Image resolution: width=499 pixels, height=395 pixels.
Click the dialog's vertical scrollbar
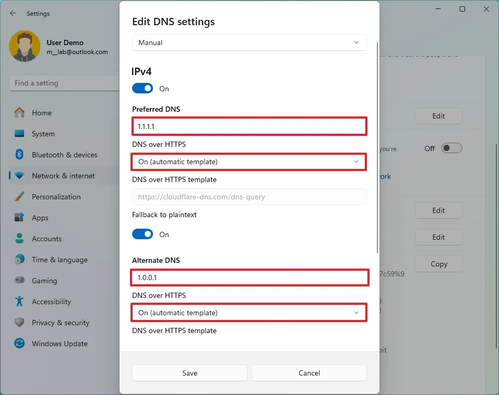pyautogui.click(x=377, y=147)
